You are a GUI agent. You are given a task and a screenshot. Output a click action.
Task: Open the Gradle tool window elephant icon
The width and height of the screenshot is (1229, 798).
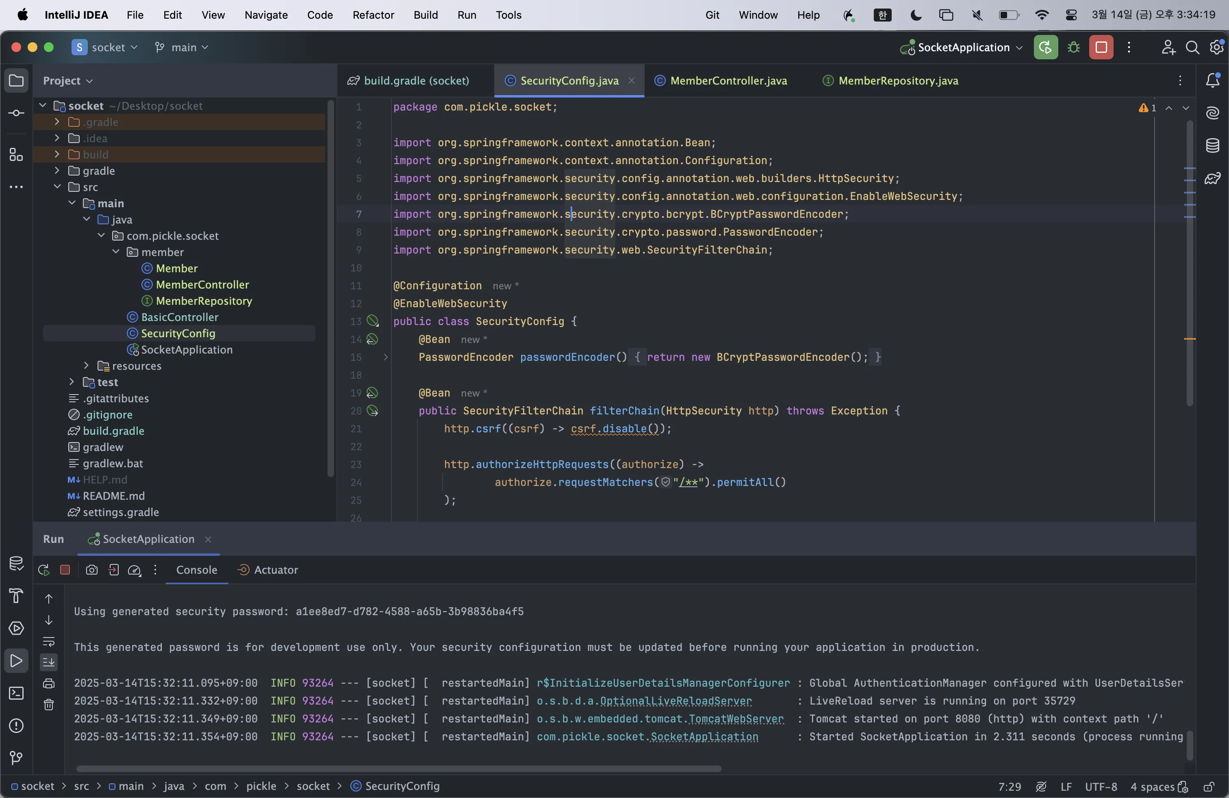(1212, 179)
